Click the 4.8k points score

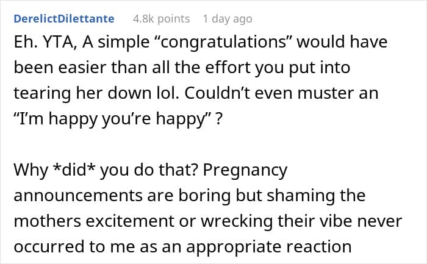[161, 19]
